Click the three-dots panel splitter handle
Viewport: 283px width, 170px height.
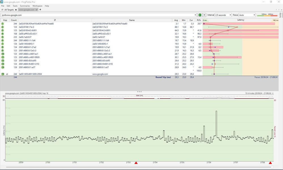pyautogui.click(x=139, y=91)
